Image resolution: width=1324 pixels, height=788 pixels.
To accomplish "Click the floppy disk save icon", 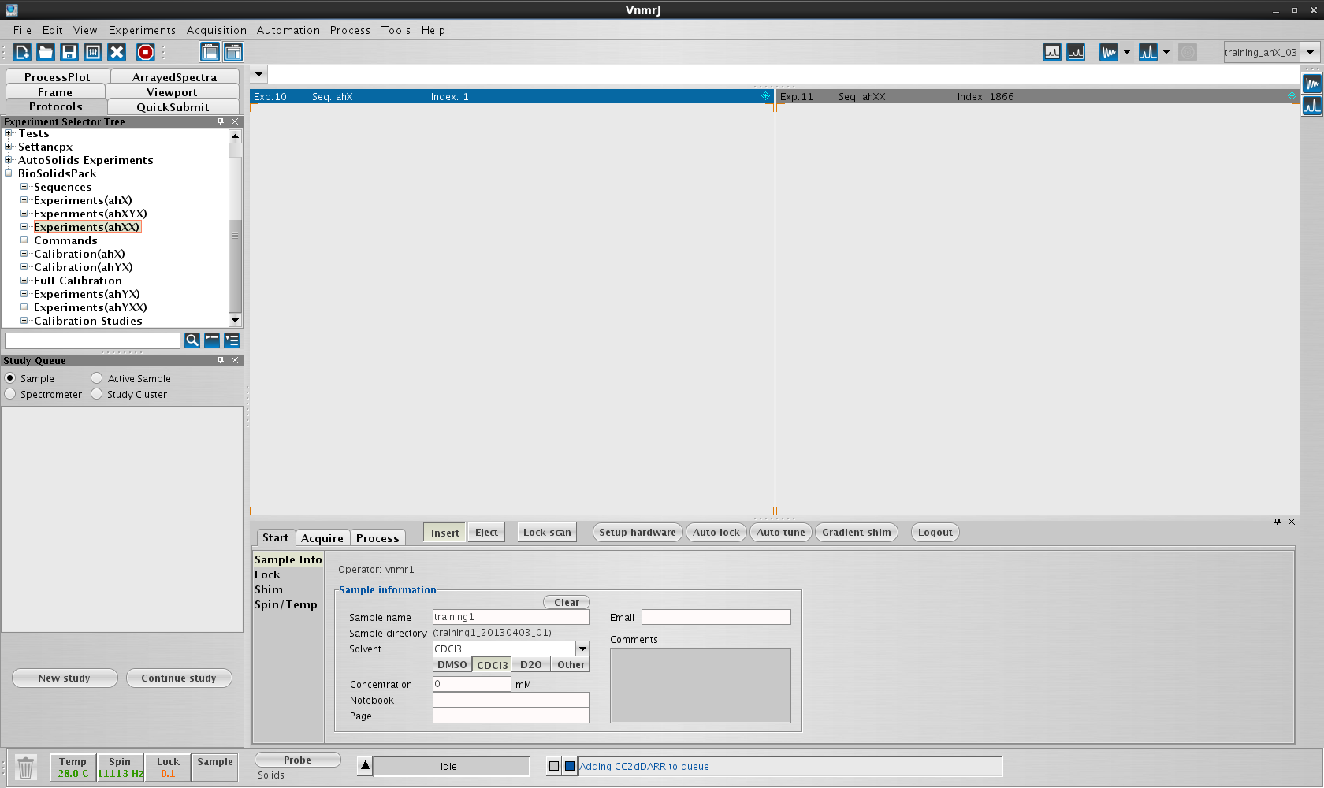I will 69,52.
